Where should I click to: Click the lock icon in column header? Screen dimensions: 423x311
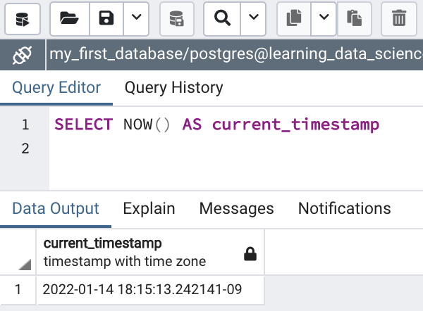coord(250,253)
